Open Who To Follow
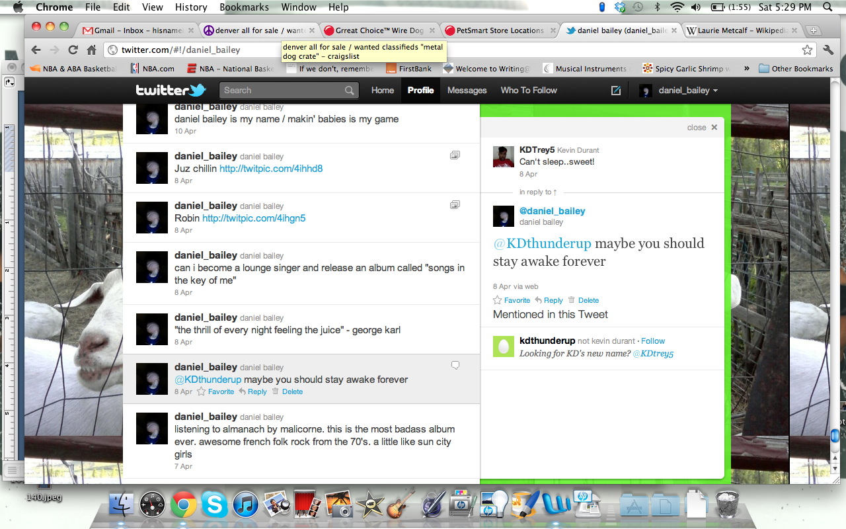Image resolution: width=846 pixels, height=529 pixels. pos(529,91)
